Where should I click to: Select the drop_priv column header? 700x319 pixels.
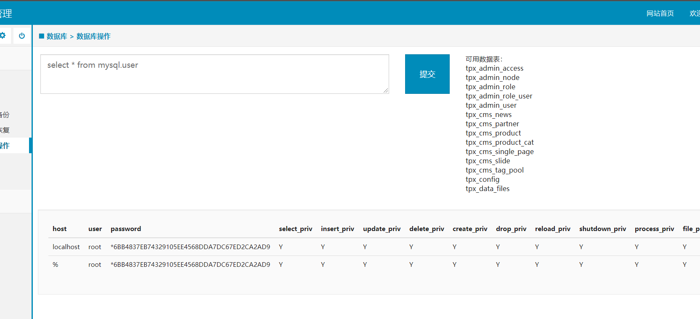click(x=511, y=229)
